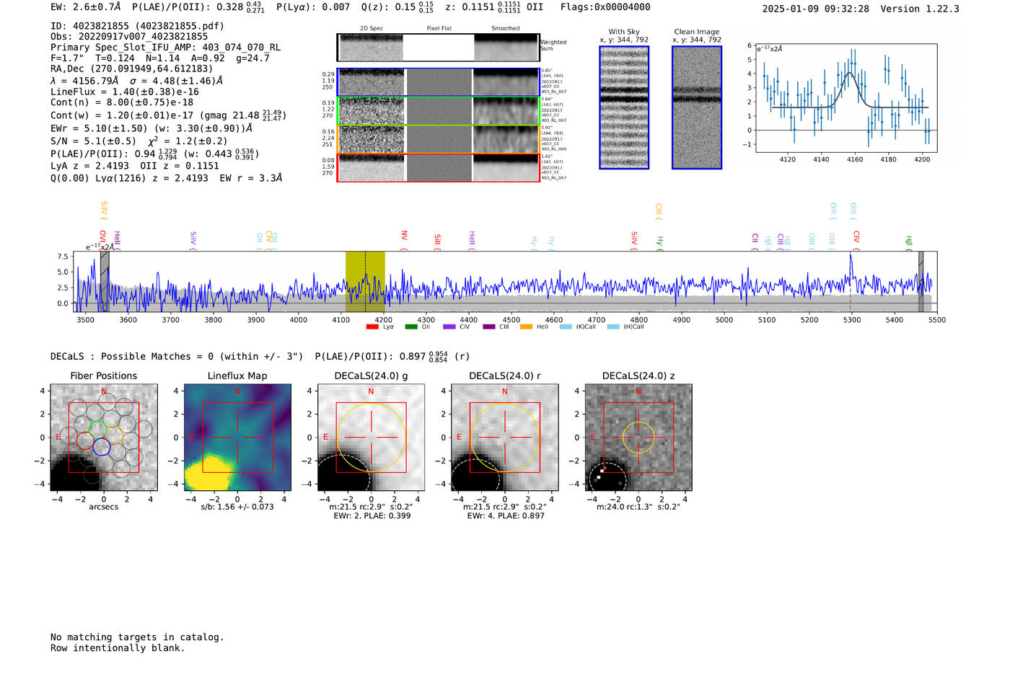The width and height of the screenshot is (1010, 687).
Task: Click the red OVI line marker
Action: (102, 239)
